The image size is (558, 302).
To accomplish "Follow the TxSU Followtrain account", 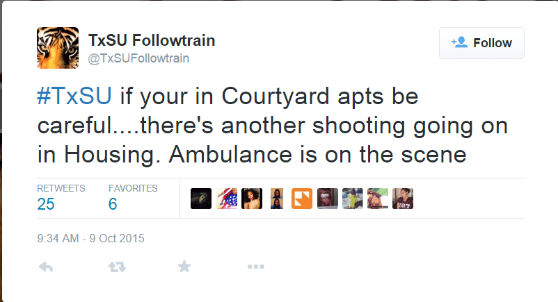I will coord(481,43).
